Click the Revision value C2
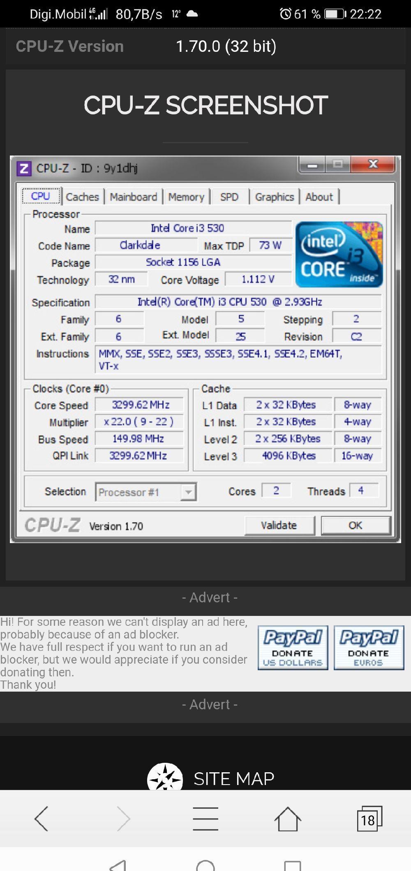This screenshot has height=871, width=411. click(357, 337)
